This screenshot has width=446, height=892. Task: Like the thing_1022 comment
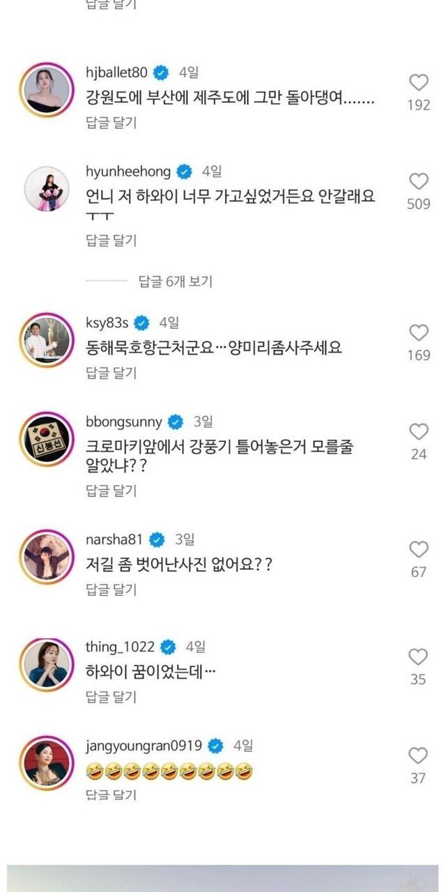[418, 656]
